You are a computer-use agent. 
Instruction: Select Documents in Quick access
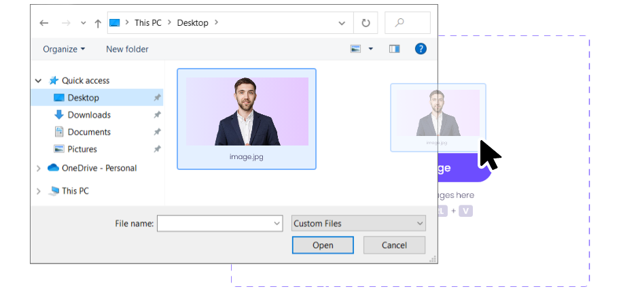pos(89,132)
